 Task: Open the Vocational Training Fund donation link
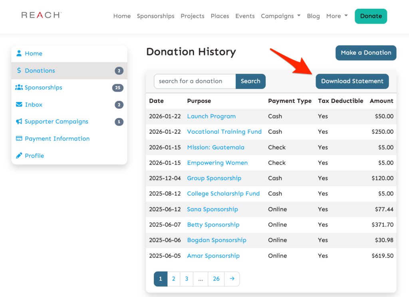[224, 132]
